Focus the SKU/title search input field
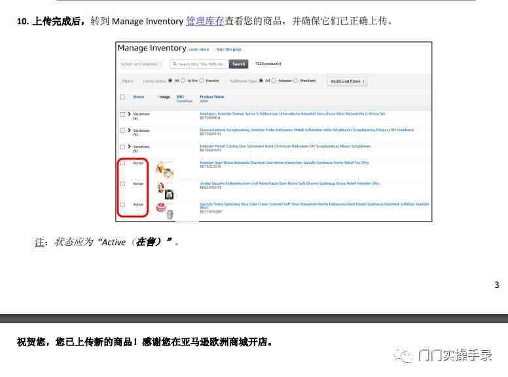 point(198,64)
